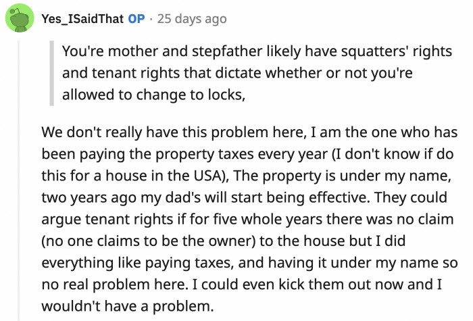
Task: Open the Yes_ISaidThat user profile link
Action: (x=82, y=19)
